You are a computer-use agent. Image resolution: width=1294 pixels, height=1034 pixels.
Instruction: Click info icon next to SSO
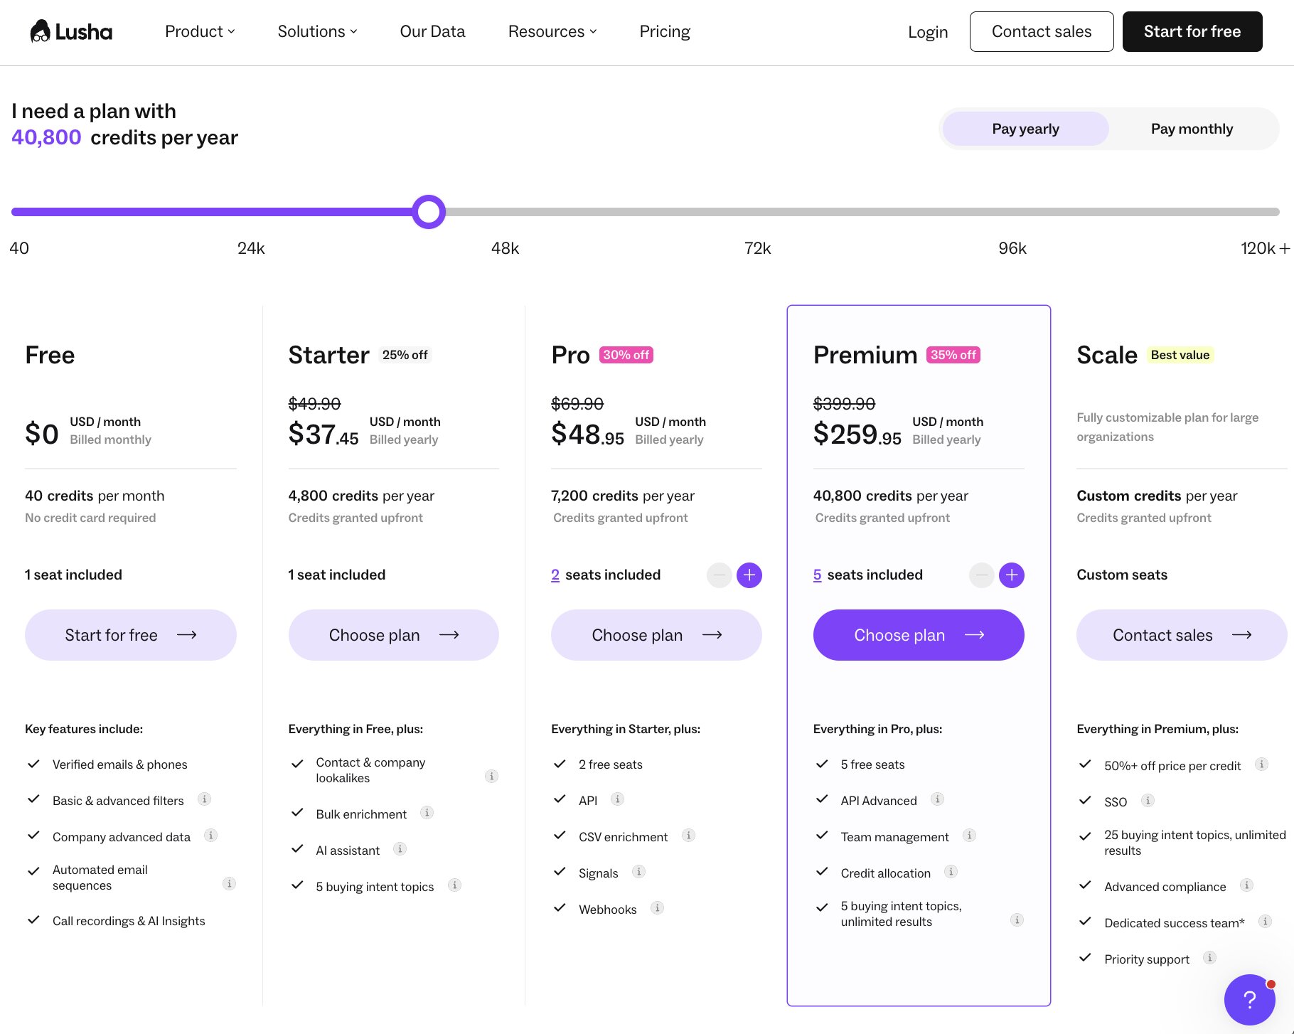(x=1147, y=801)
